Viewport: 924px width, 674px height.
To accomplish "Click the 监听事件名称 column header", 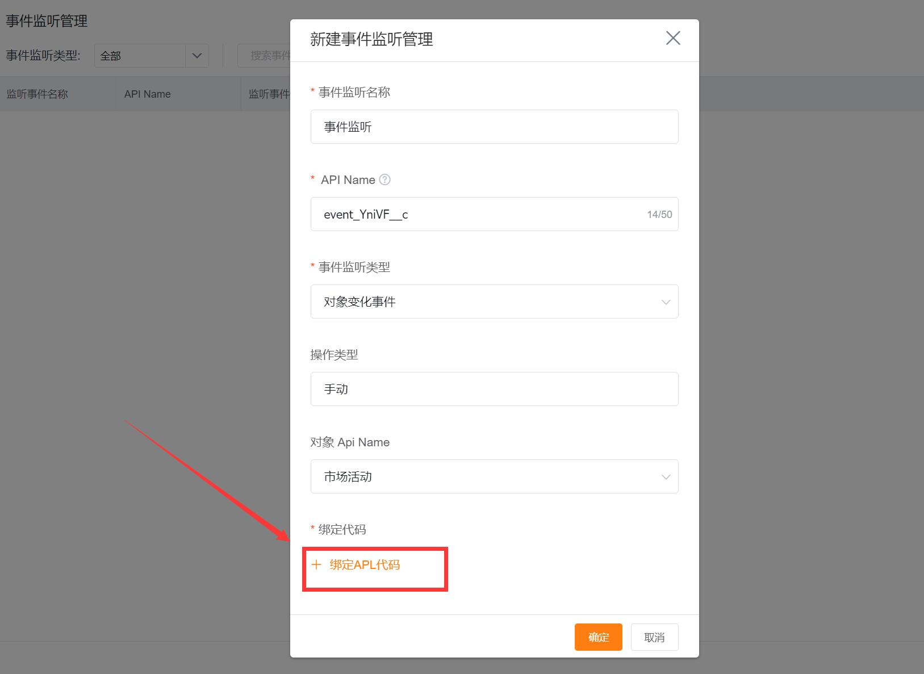I will pyautogui.click(x=37, y=94).
